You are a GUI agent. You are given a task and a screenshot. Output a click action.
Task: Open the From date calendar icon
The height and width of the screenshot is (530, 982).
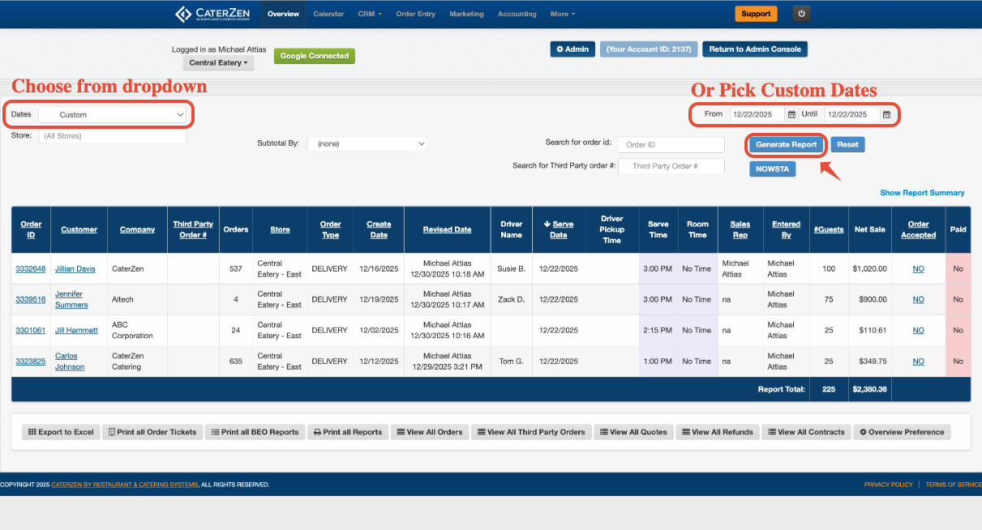(x=792, y=114)
